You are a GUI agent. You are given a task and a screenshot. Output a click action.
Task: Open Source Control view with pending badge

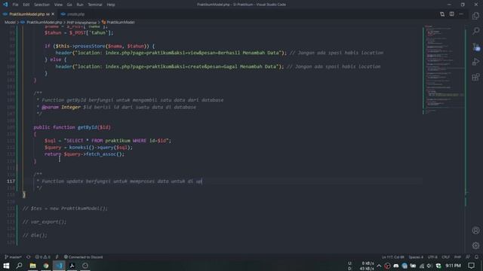pyautogui.click(x=475, y=47)
